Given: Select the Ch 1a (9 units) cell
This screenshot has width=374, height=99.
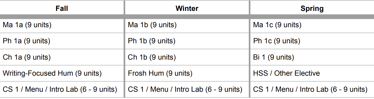Looking at the screenshot, I should (x=62, y=57).
